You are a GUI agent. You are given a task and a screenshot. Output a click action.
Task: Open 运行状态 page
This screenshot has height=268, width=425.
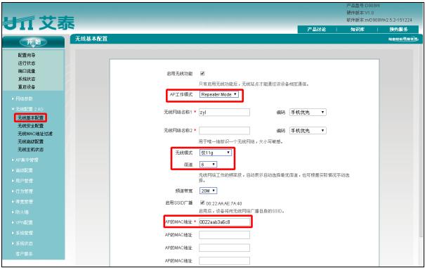[27, 63]
